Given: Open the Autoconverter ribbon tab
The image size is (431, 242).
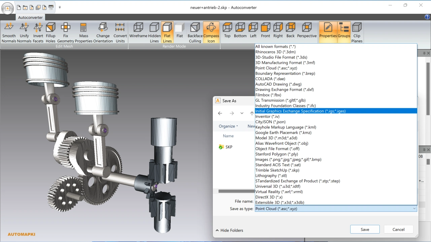Looking at the screenshot, I should [30, 17].
